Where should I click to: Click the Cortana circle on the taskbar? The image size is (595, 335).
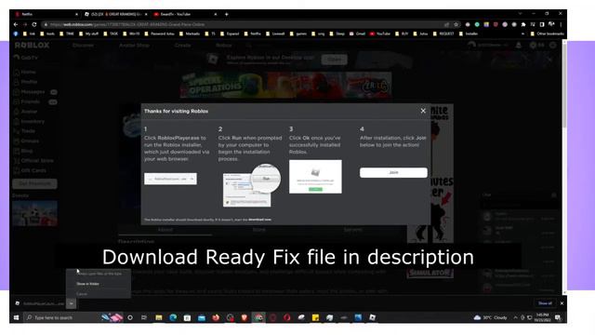pyautogui.click(x=130, y=317)
